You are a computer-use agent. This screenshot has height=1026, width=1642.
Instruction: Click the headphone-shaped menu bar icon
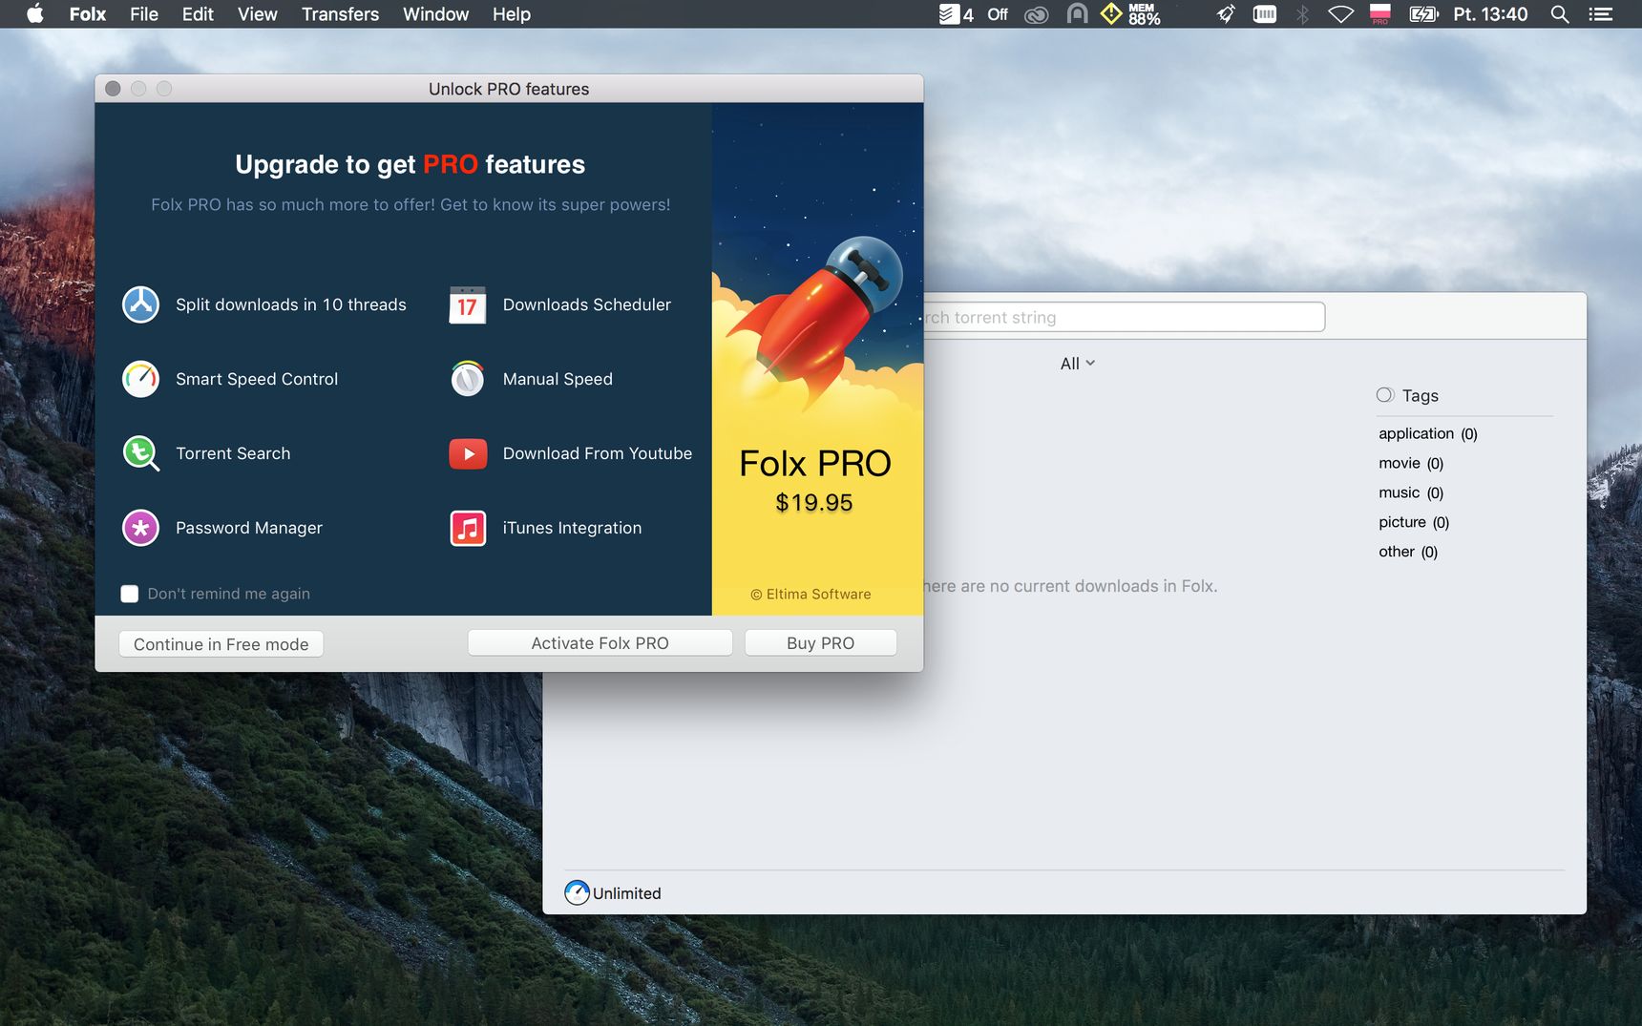(1077, 14)
